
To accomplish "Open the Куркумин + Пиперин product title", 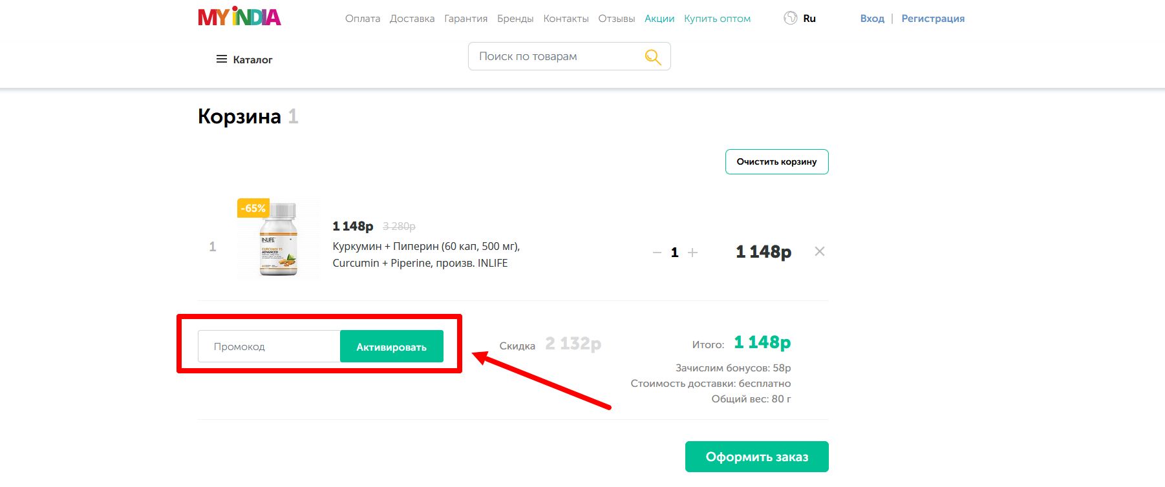I will [x=426, y=254].
